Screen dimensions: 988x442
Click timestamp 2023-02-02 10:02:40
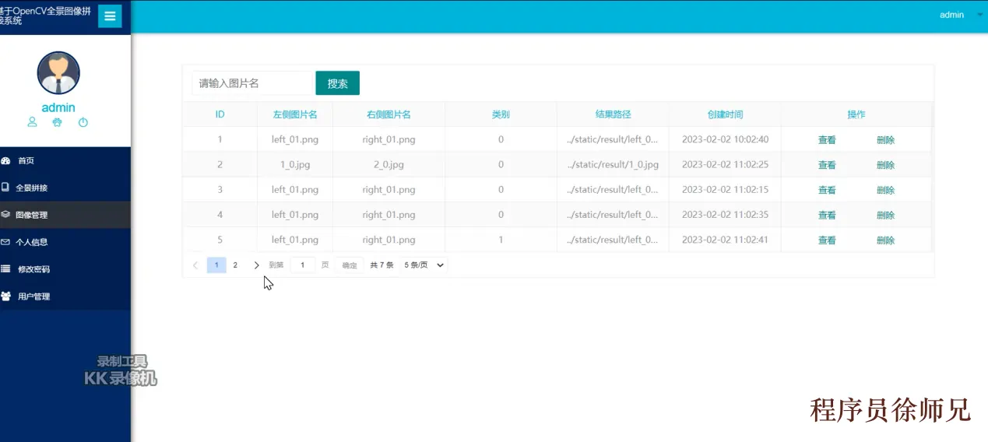point(725,140)
